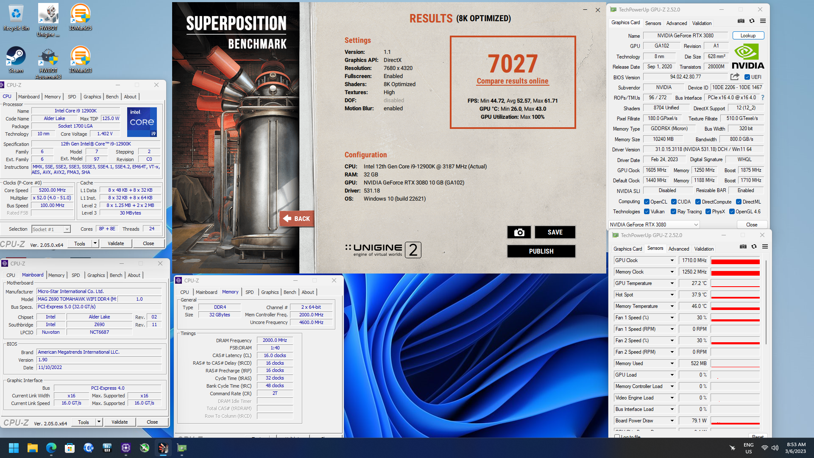Click the Superposition screenshot camera button
814x458 pixels.
click(x=519, y=232)
